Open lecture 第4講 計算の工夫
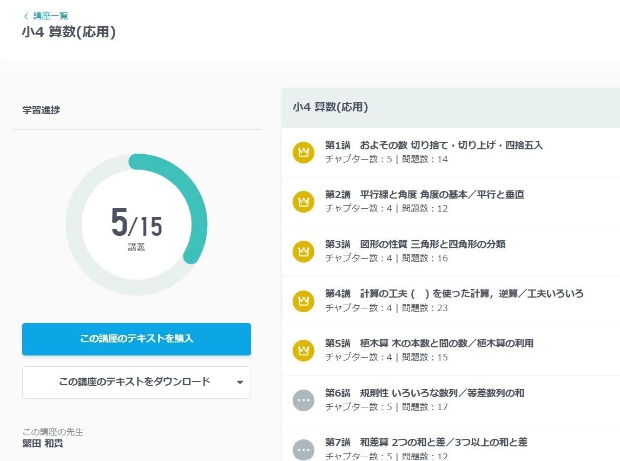Image resolution: width=620 pixels, height=461 pixels. point(451,301)
